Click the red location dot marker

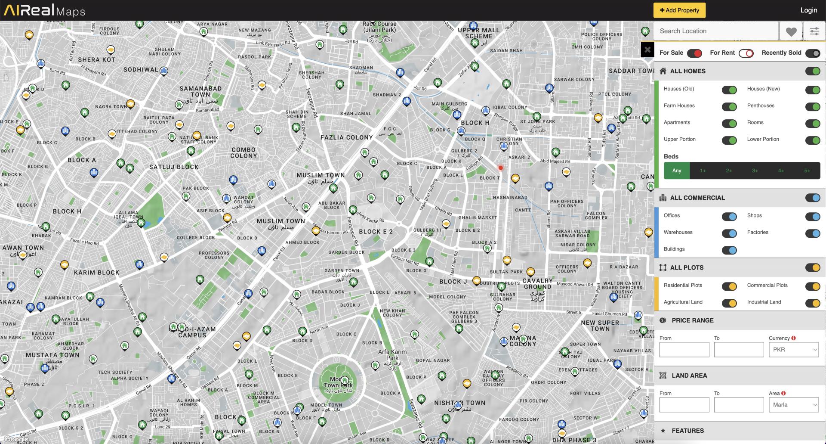500,168
